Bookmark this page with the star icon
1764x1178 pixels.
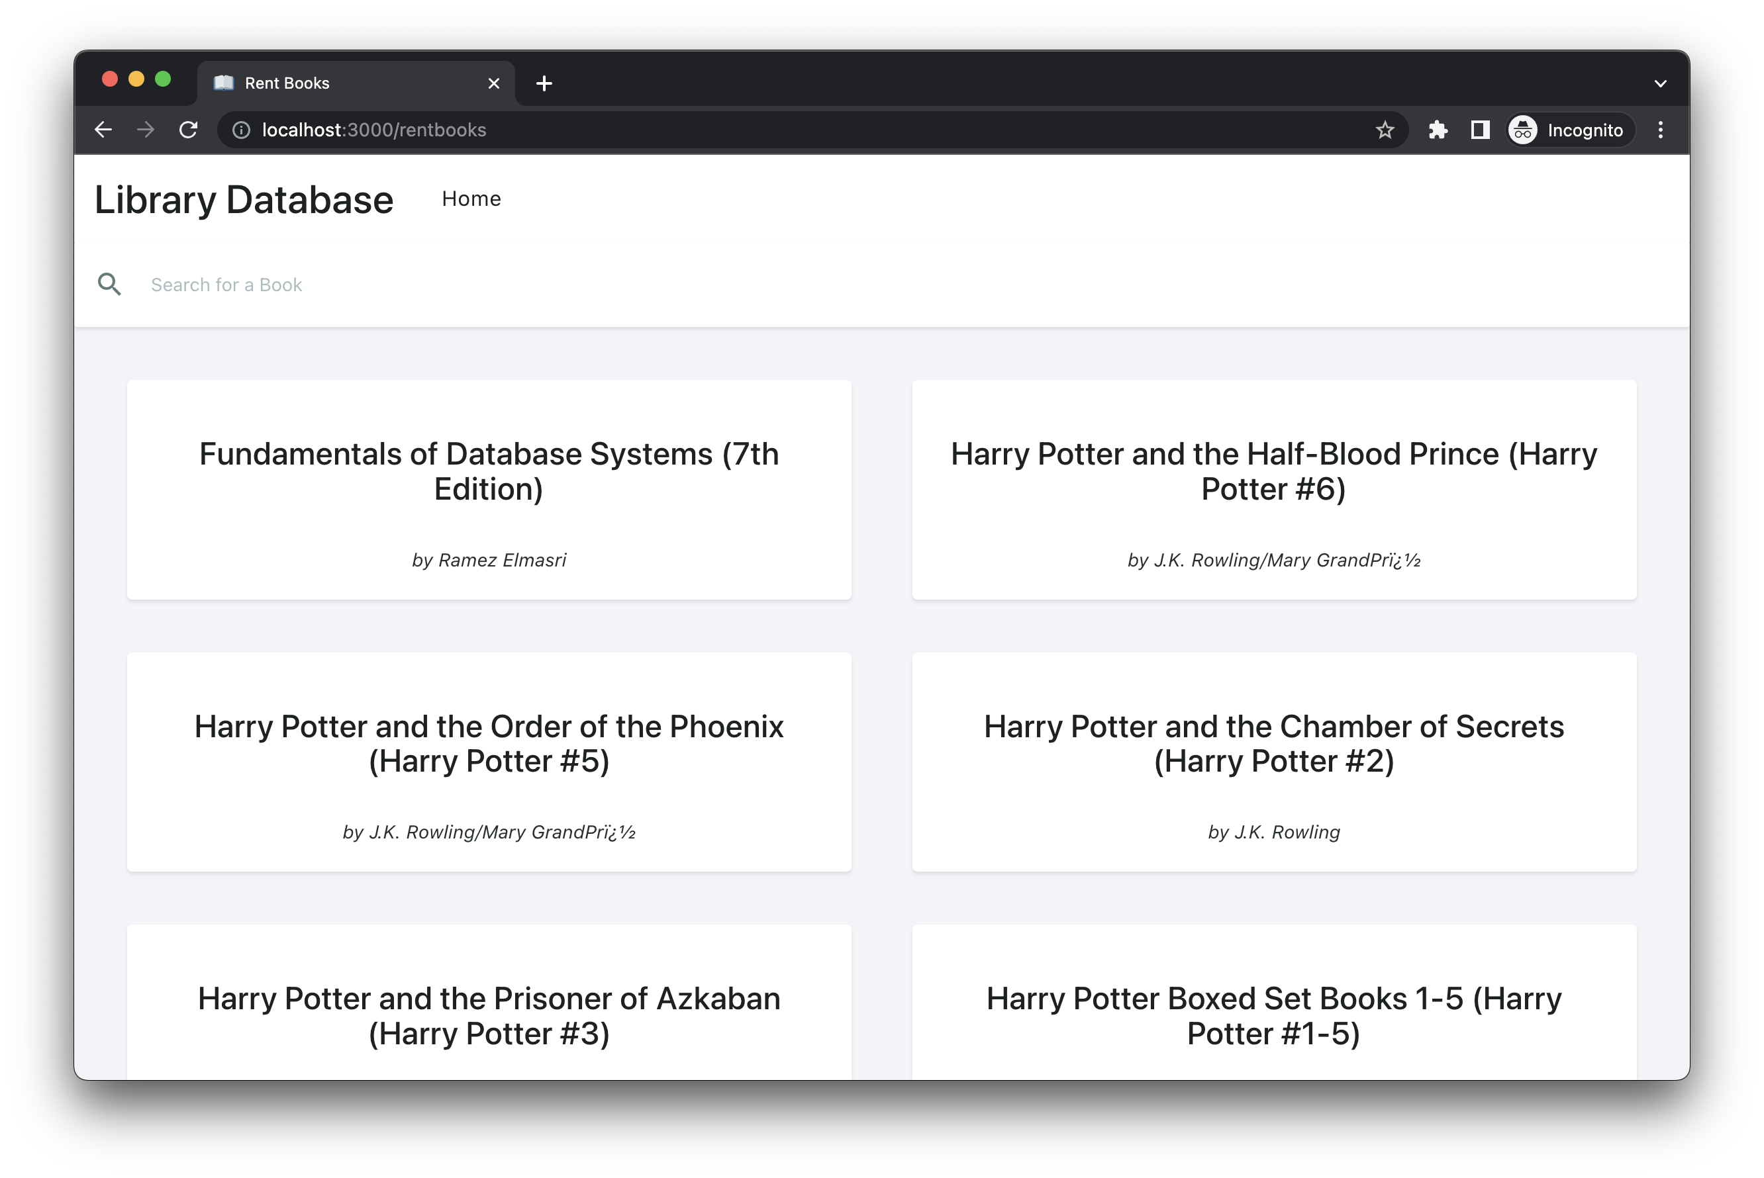pos(1385,130)
